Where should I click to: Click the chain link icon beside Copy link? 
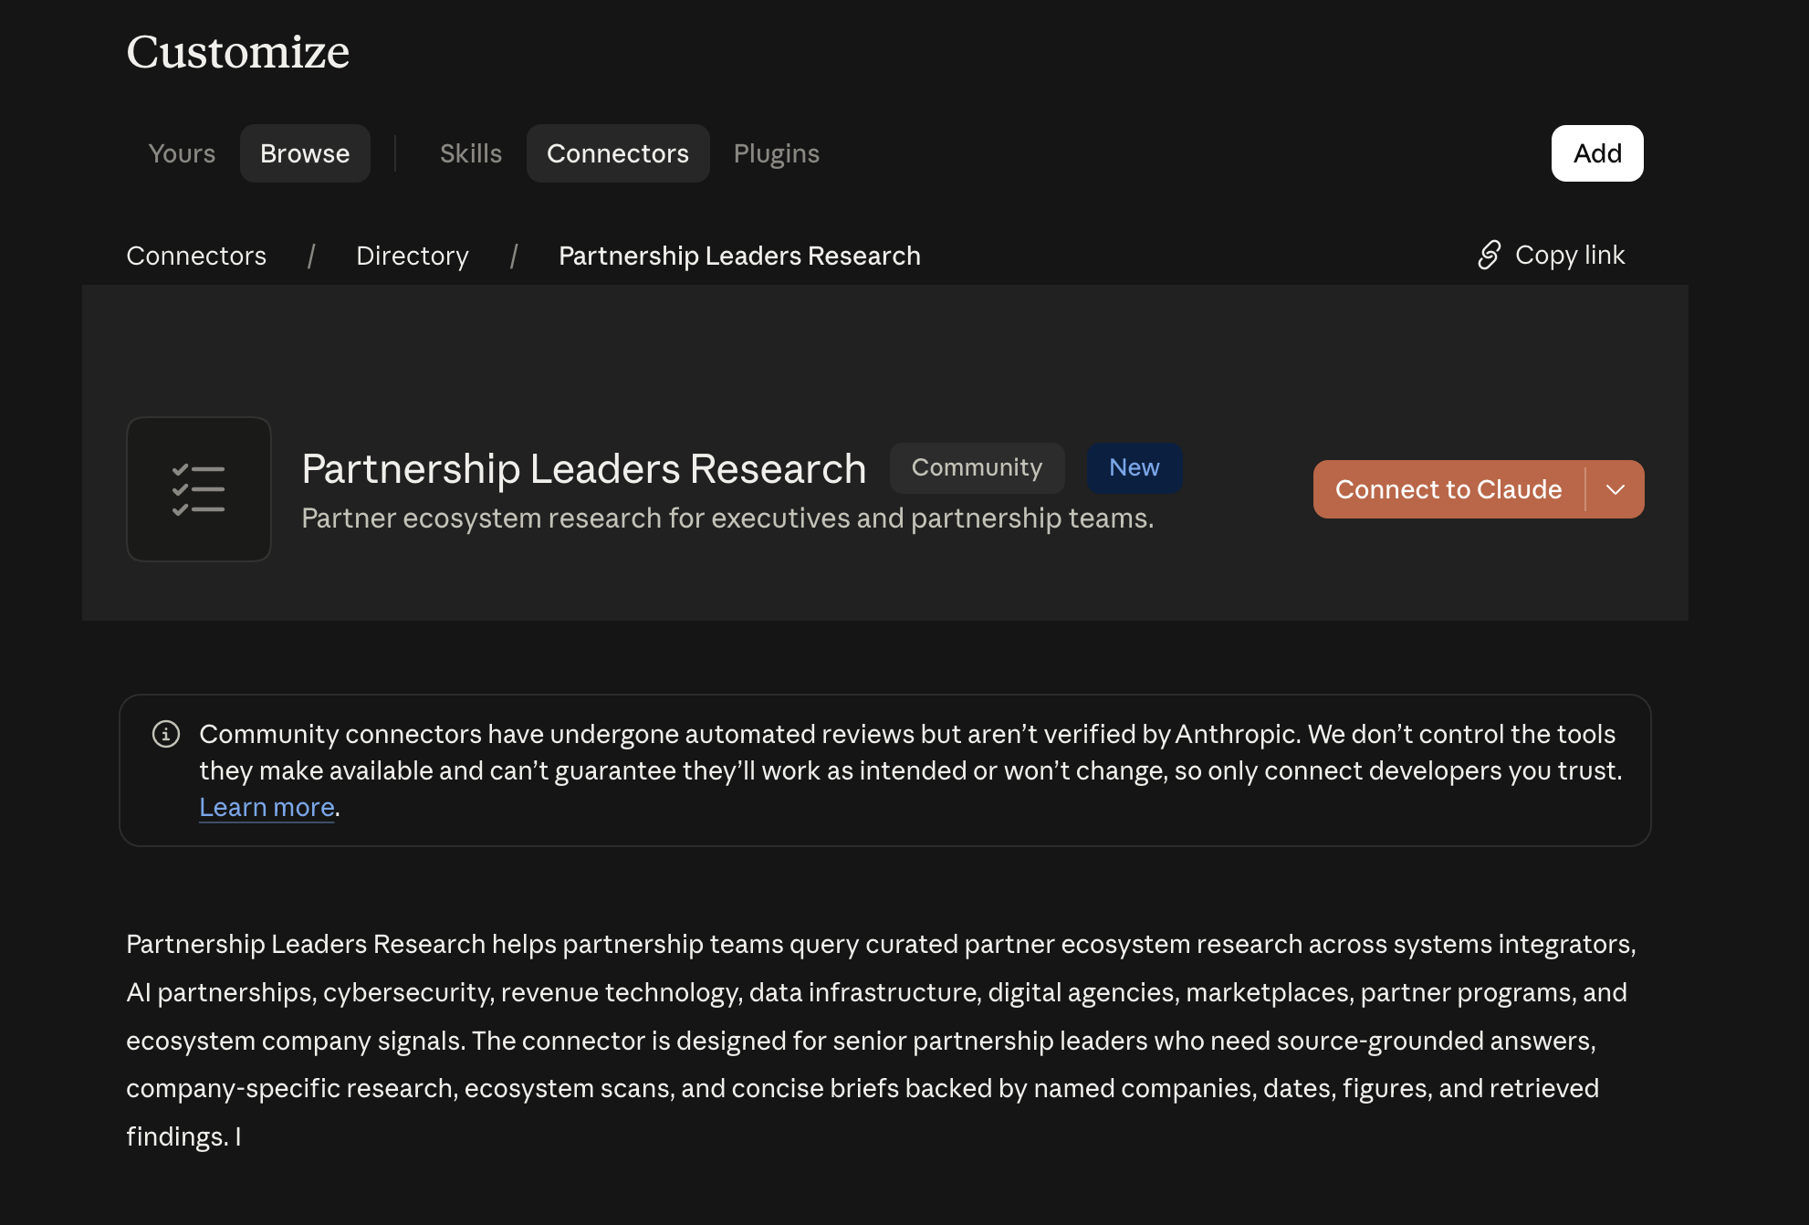point(1489,255)
